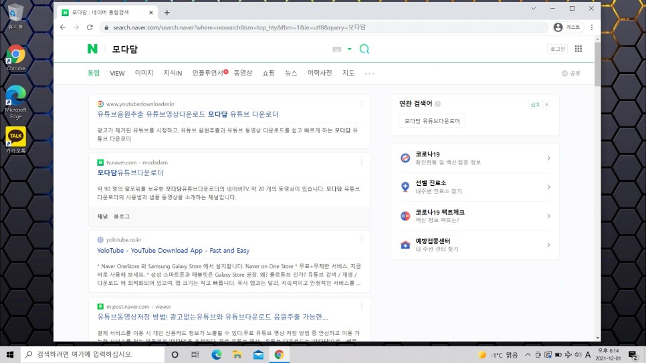The image size is (646, 363).
Task: Reload the page
Action: click(x=90, y=27)
